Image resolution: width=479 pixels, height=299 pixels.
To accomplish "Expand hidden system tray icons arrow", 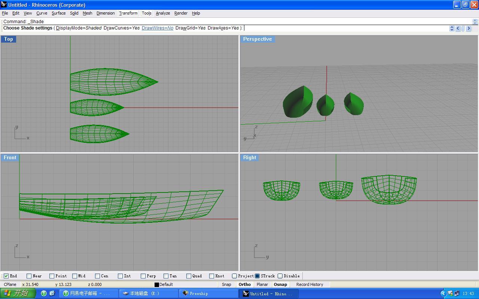I will (x=443, y=293).
